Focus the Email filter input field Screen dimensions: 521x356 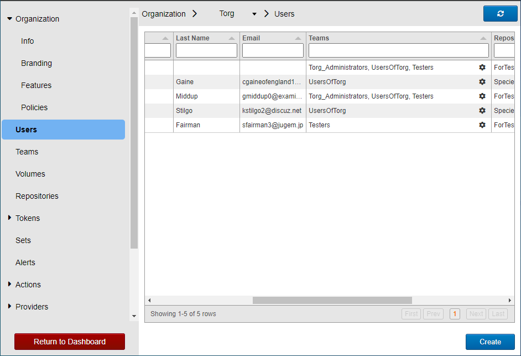[x=273, y=50]
